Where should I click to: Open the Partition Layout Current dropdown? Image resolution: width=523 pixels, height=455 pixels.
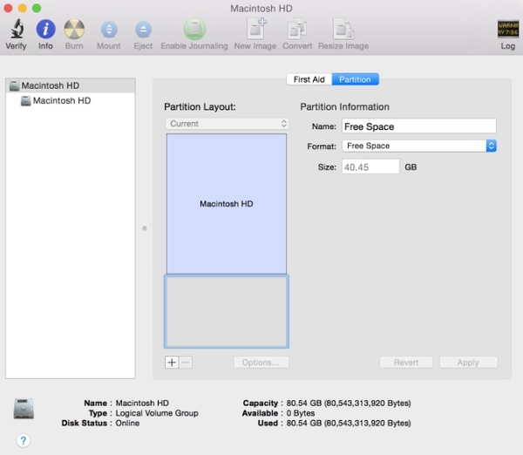pyautogui.click(x=228, y=124)
